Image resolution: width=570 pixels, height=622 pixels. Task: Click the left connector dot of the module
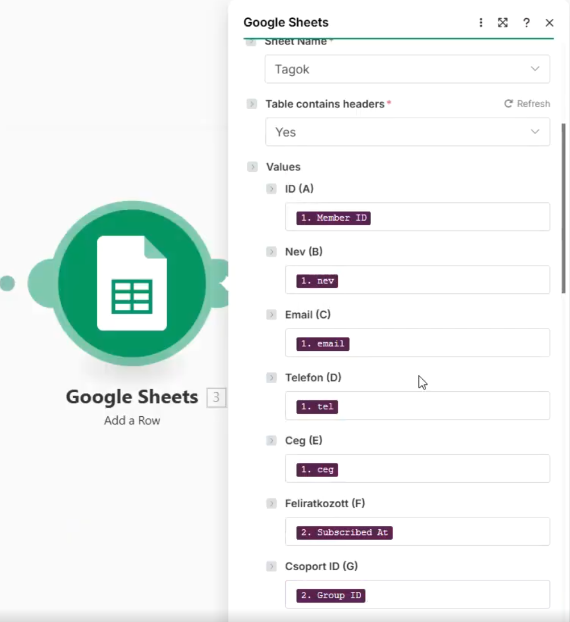tap(7, 283)
